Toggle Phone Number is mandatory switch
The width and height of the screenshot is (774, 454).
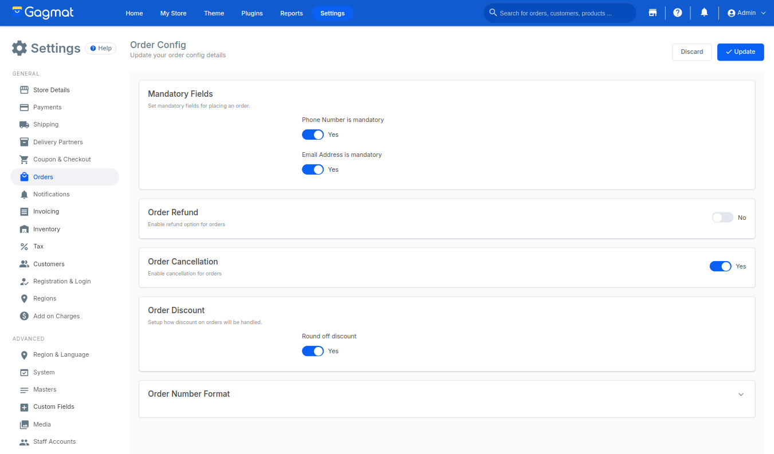[313, 135]
